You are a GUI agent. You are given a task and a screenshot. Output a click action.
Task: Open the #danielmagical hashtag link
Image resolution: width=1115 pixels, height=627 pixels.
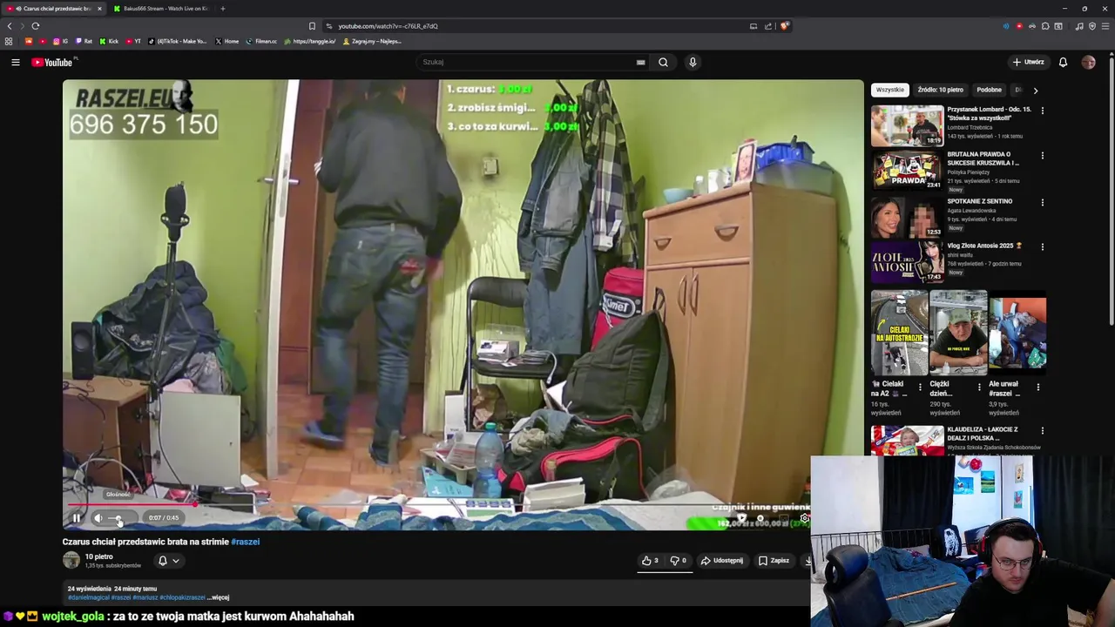tap(89, 597)
